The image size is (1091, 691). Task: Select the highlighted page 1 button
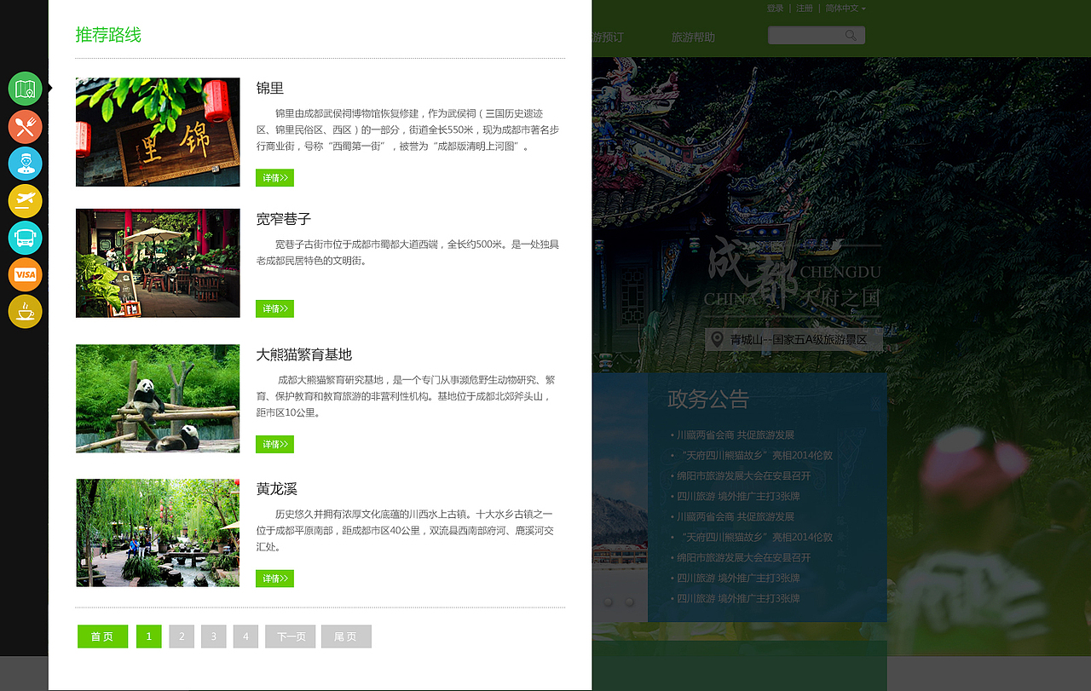[148, 636]
